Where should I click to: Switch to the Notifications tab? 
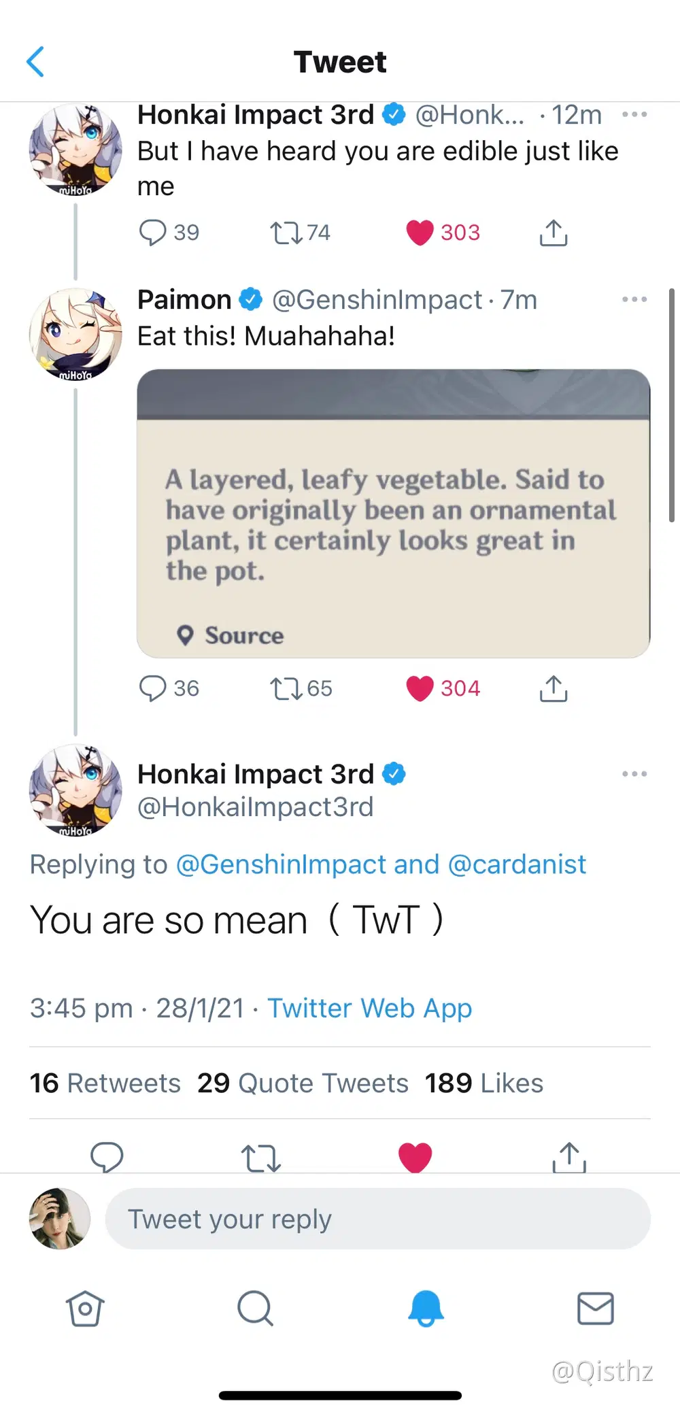(x=425, y=1308)
